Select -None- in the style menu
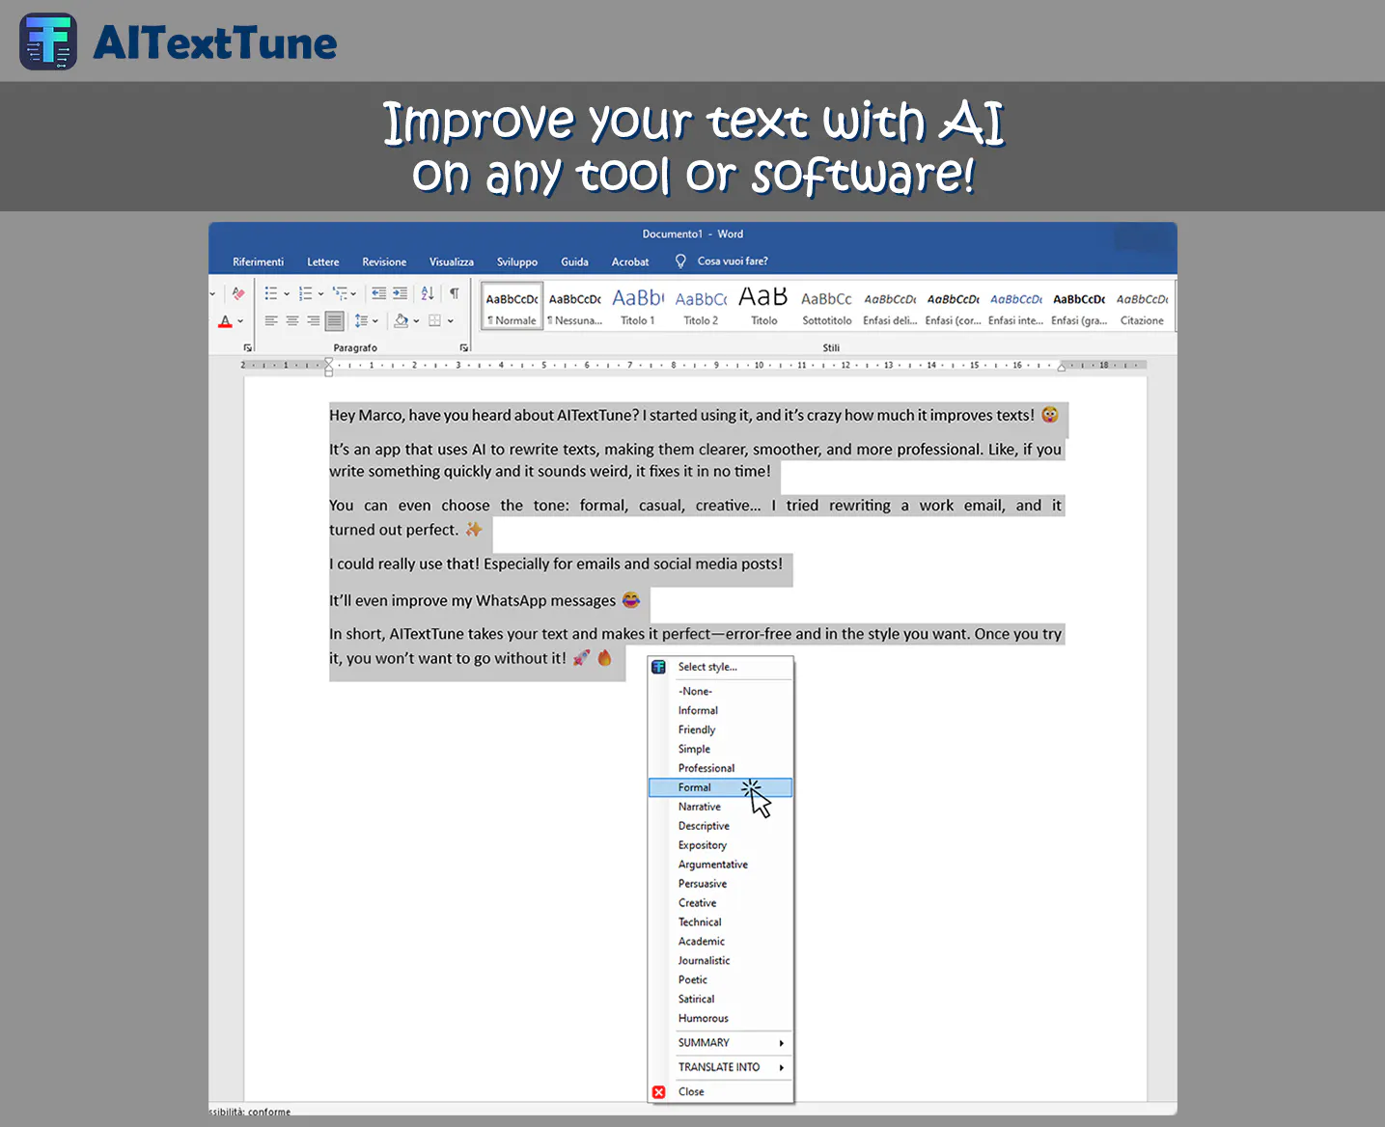Screen dimensions: 1385x1127 click(721, 691)
